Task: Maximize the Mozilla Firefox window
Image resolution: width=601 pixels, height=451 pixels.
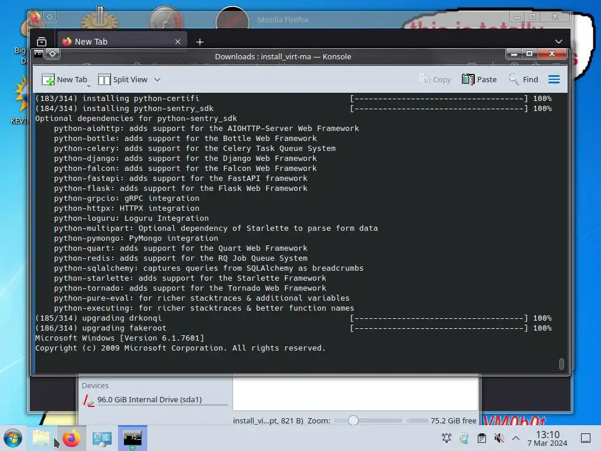Action: point(532,16)
